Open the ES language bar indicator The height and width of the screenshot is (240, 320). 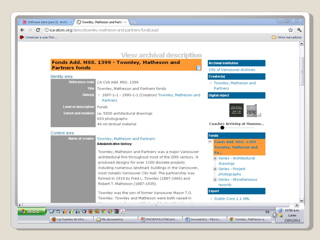click(x=267, y=212)
